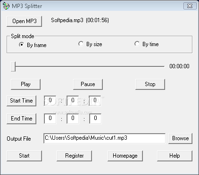
Task: Stop audio playback
Action: pos(150,84)
